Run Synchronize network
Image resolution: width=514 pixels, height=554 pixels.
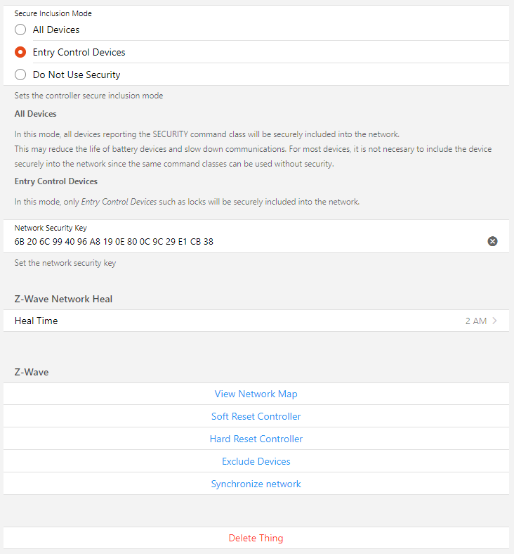[x=256, y=484]
